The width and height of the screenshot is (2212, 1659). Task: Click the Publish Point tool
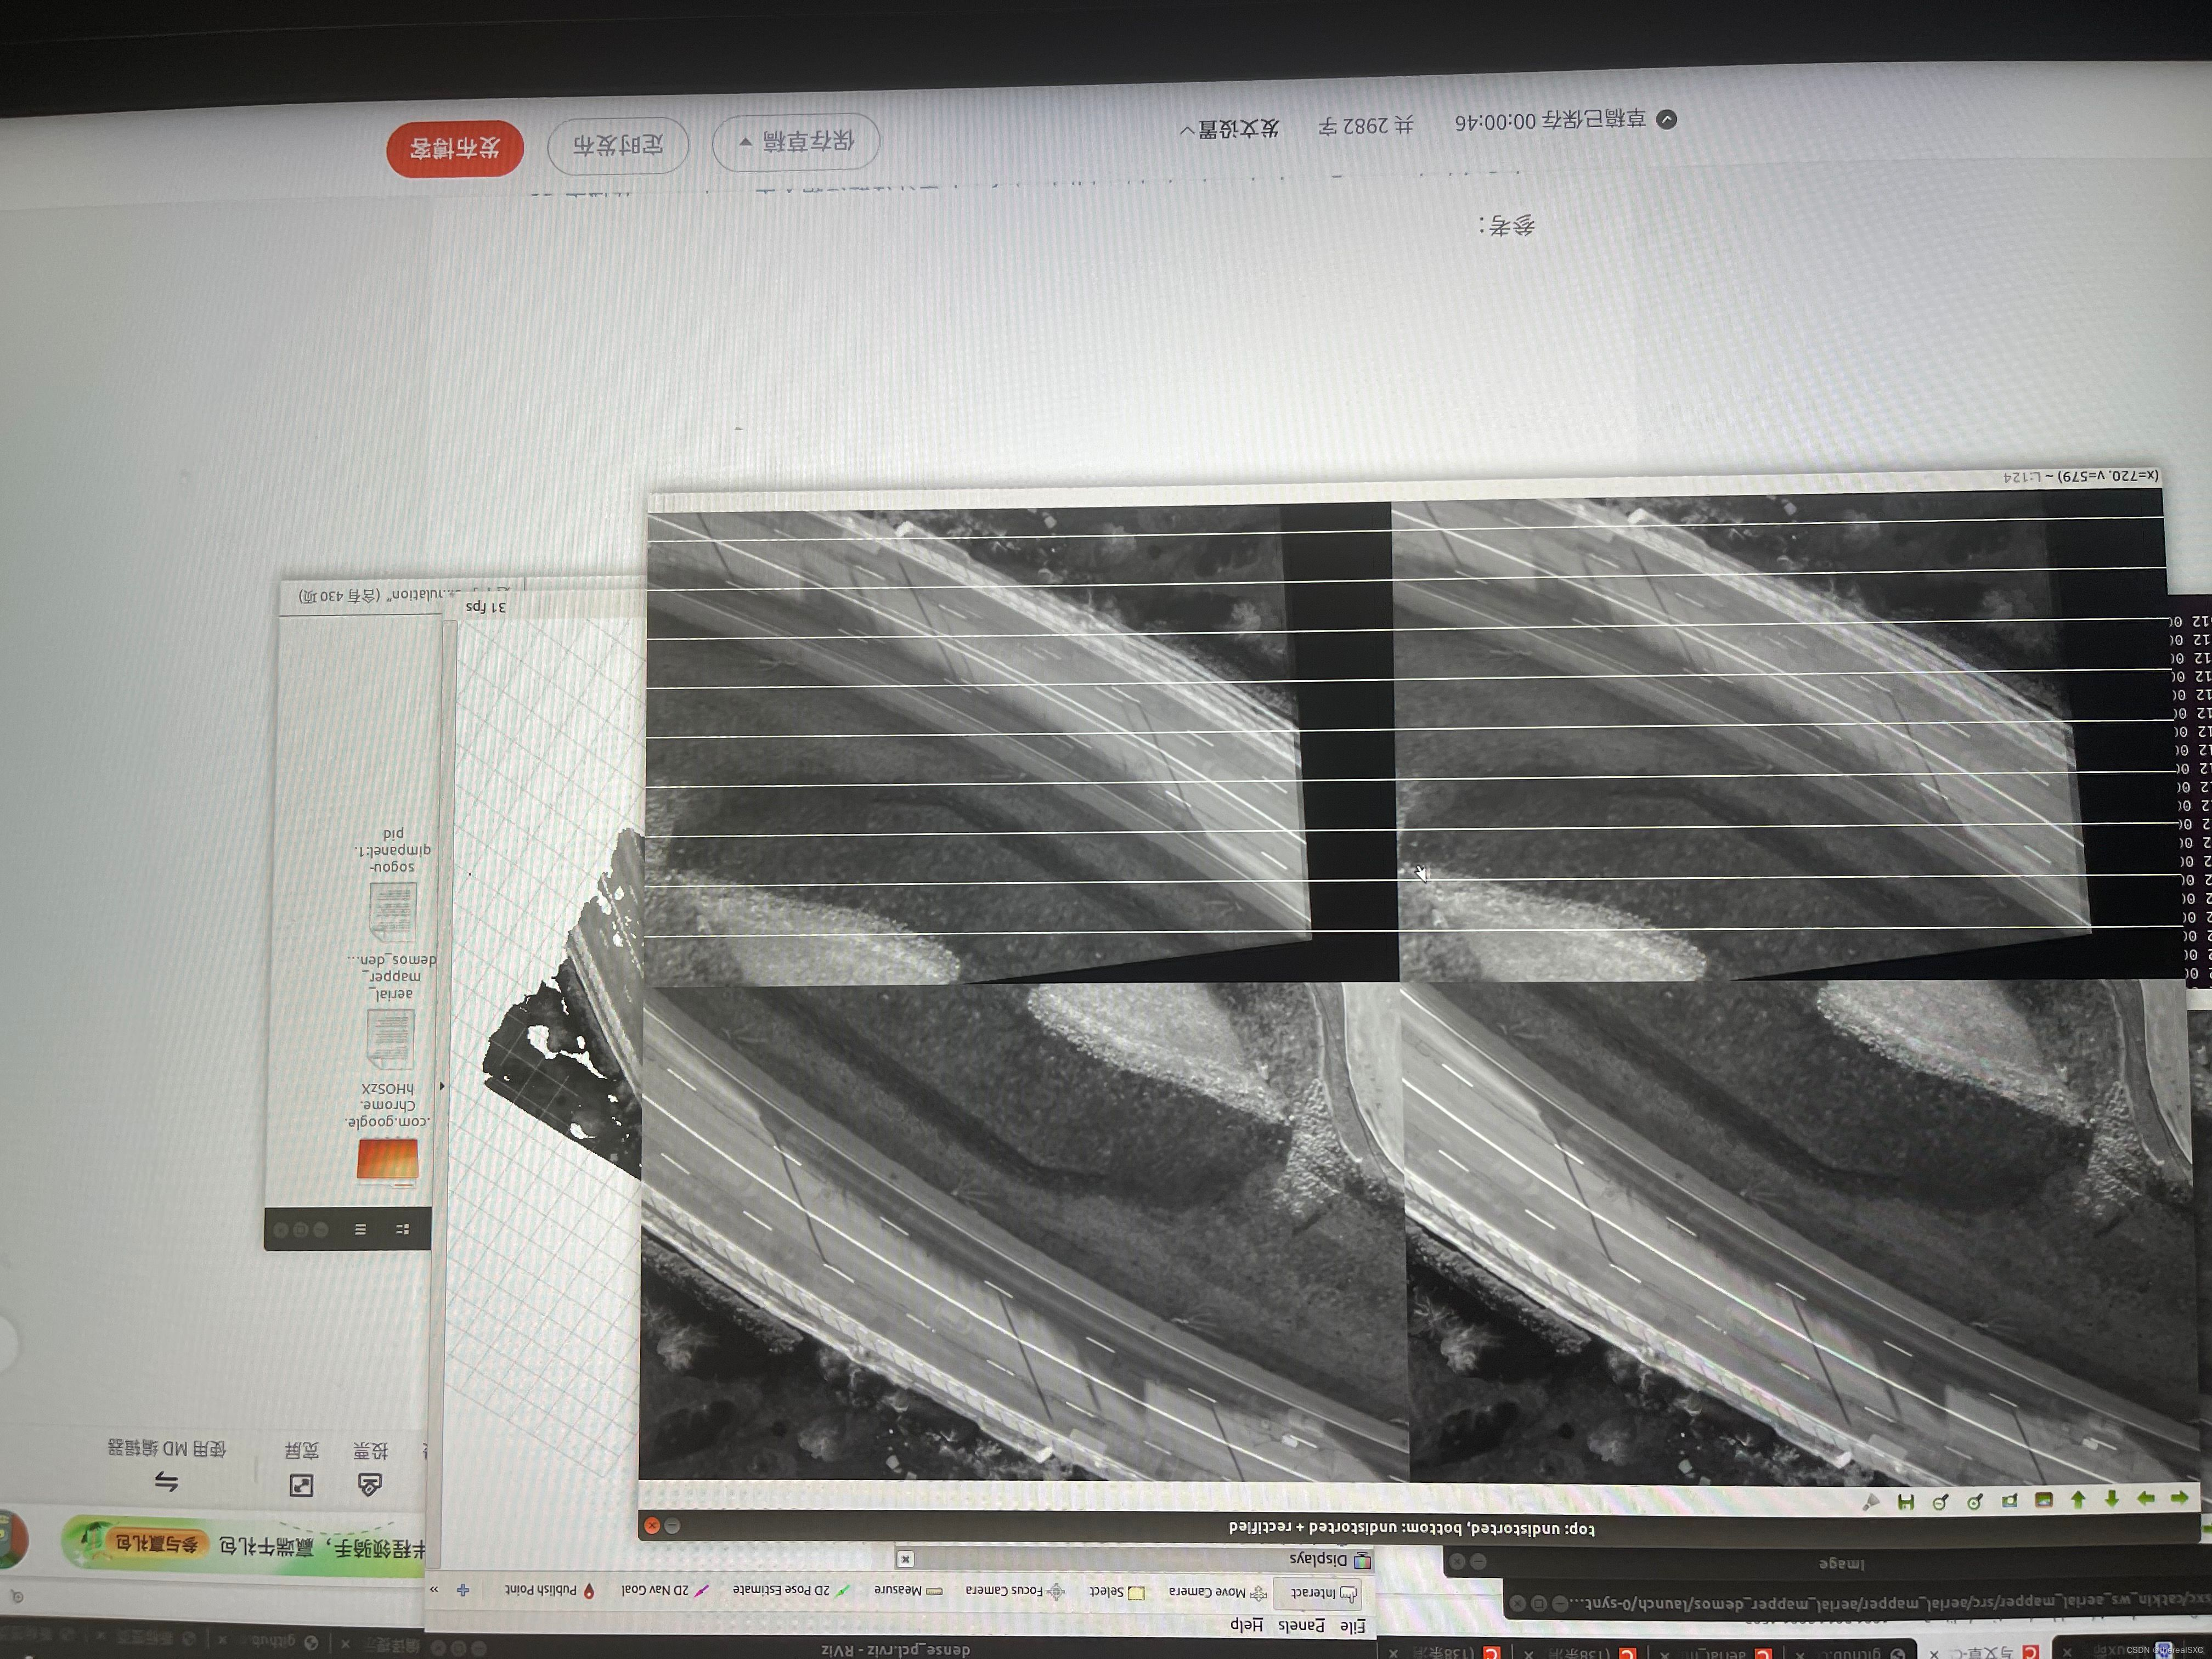click(549, 1589)
